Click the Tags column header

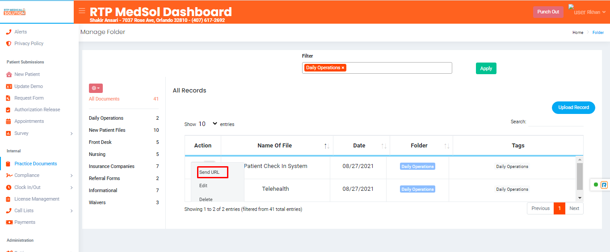(x=518, y=146)
